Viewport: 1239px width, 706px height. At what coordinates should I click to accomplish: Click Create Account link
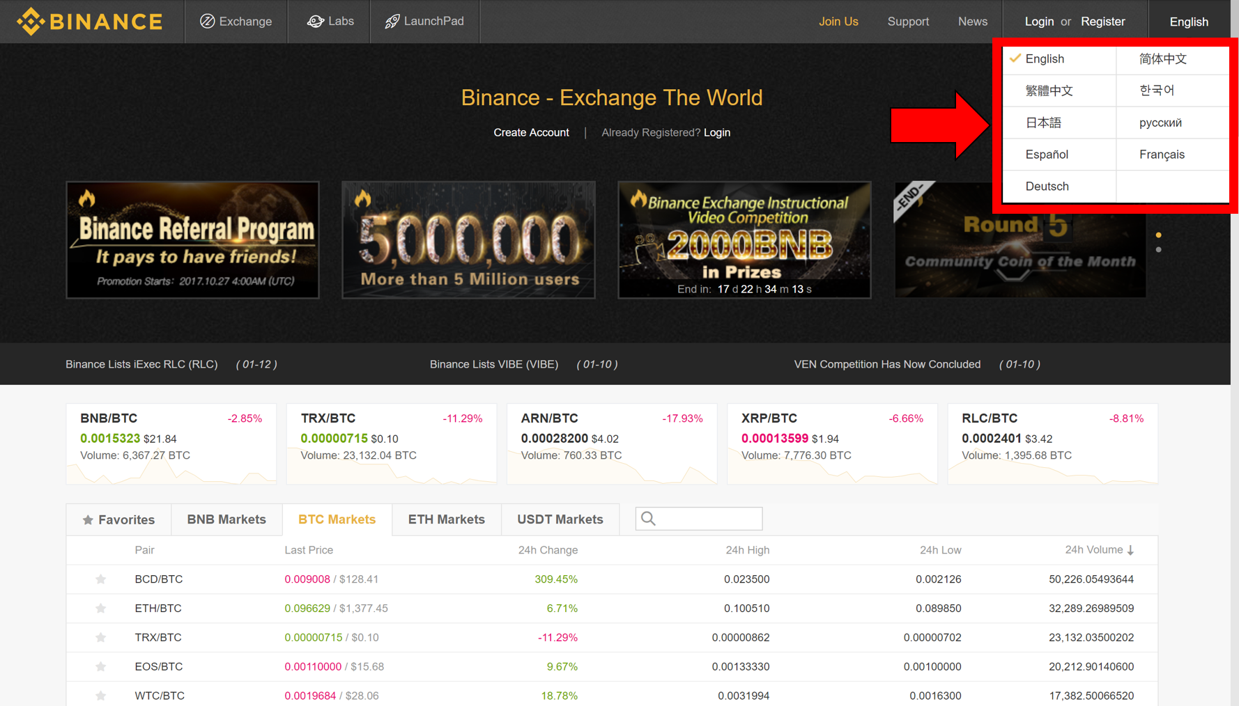[x=531, y=132]
